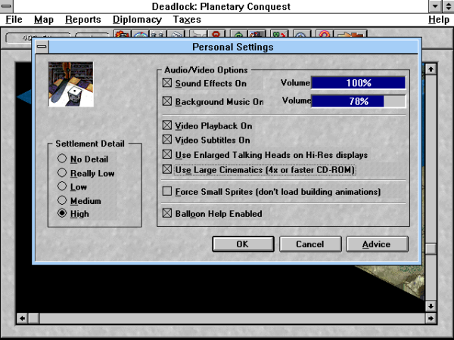Select Medium settlement detail
This screenshot has width=454, height=340.
62,200
